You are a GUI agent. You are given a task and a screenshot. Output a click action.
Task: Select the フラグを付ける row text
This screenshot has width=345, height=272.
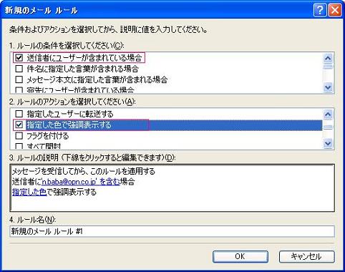47,136
